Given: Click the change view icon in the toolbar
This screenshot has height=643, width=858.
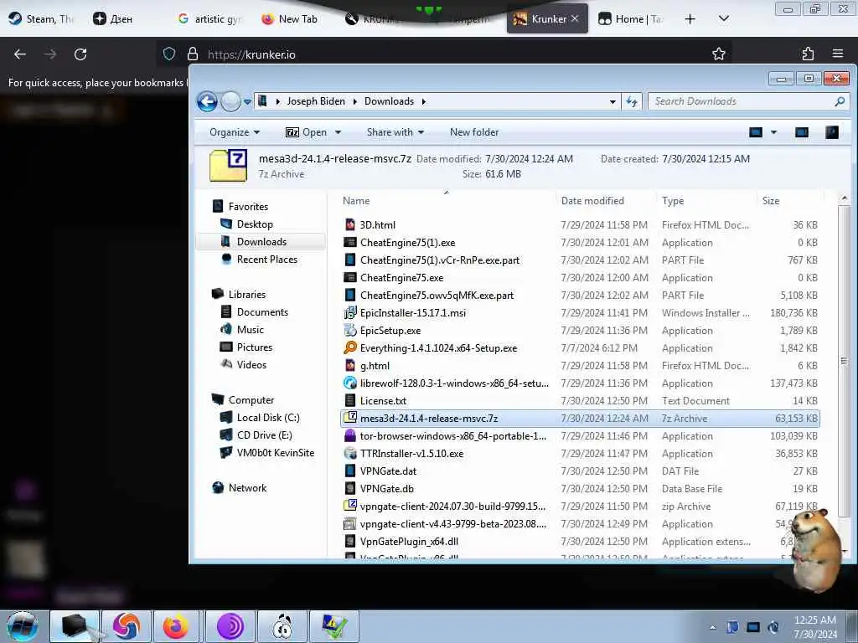Looking at the screenshot, I should (756, 132).
